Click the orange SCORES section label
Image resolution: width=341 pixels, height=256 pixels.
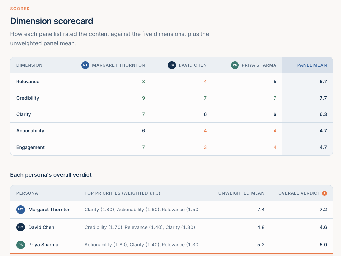pyautogui.click(x=20, y=9)
